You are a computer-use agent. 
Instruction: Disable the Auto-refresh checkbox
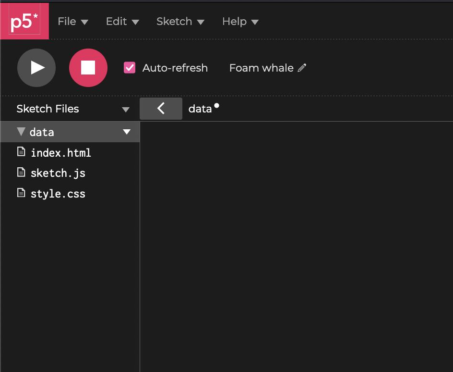[x=130, y=68]
